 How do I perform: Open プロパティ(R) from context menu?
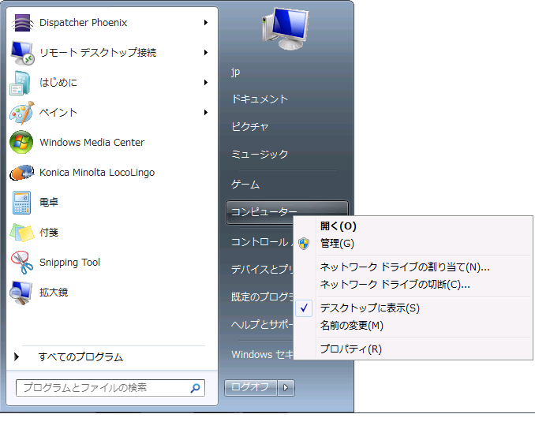pyautogui.click(x=351, y=349)
